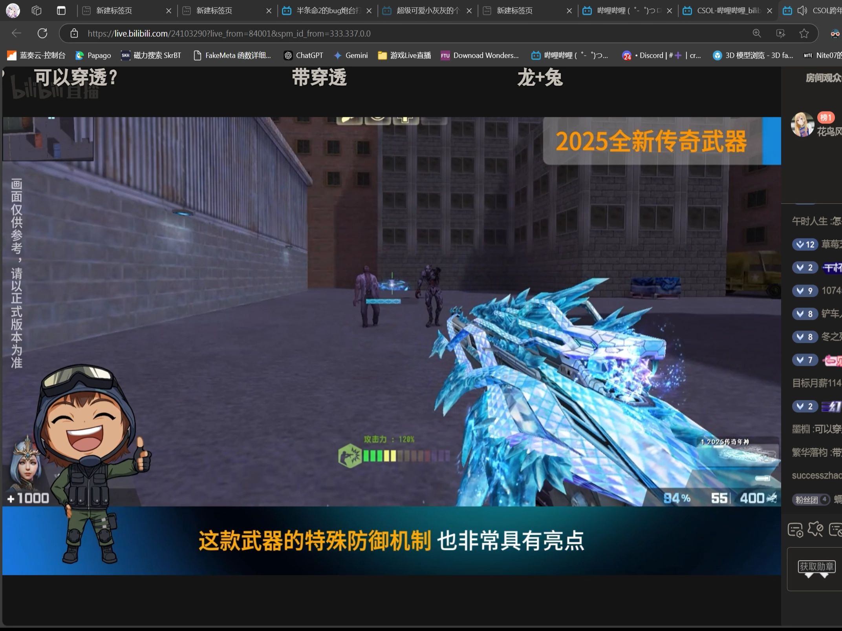The height and width of the screenshot is (631, 842).
Task: Open Discord bookmark
Action: (x=661, y=55)
